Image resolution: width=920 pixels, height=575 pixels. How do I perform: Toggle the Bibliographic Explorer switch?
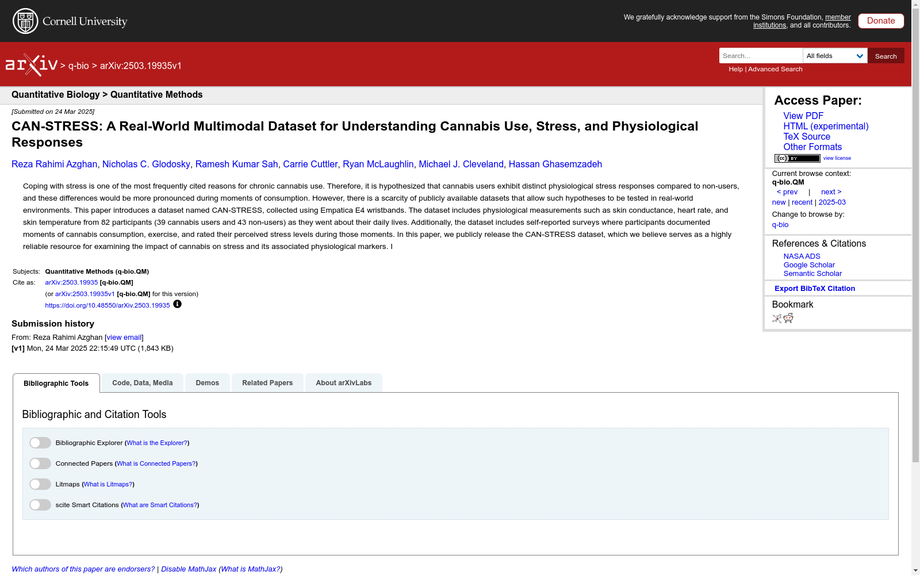coord(40,443)
